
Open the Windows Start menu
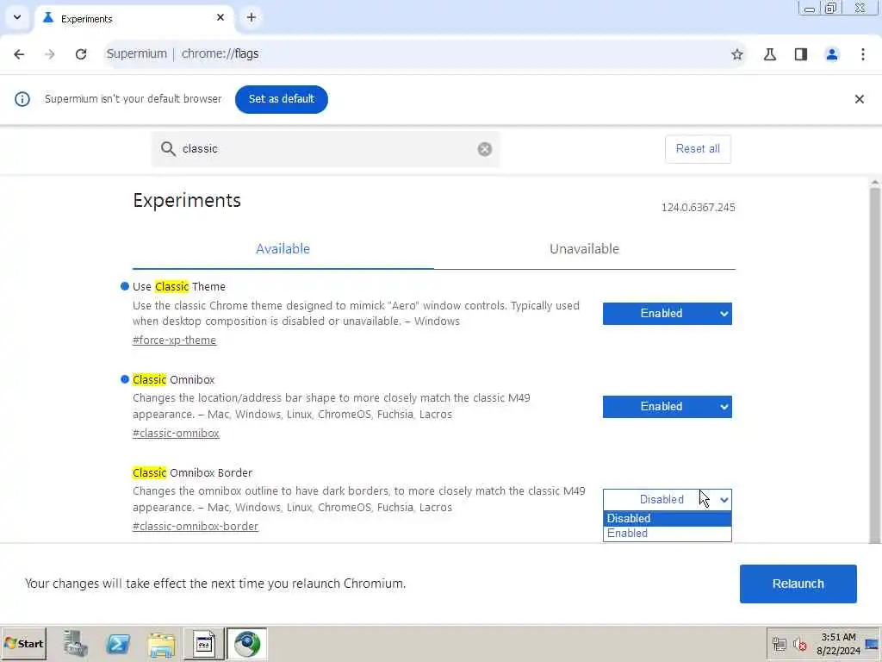point(23,643)
